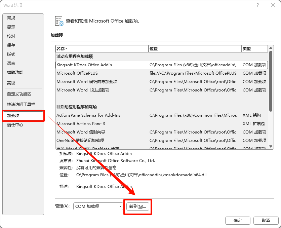Open the 管理 COM 加载项 dropdown
The height and width of the screenshot is (228, 281).
click(98, 206)
